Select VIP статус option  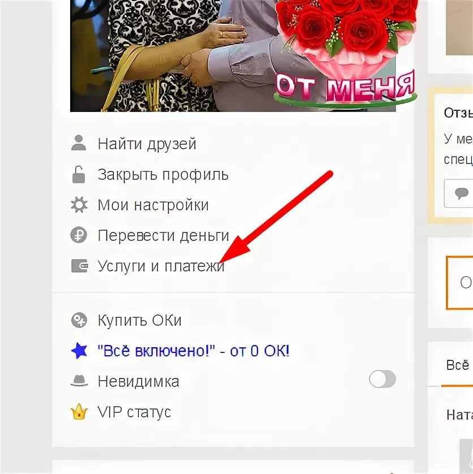(134, 412)
